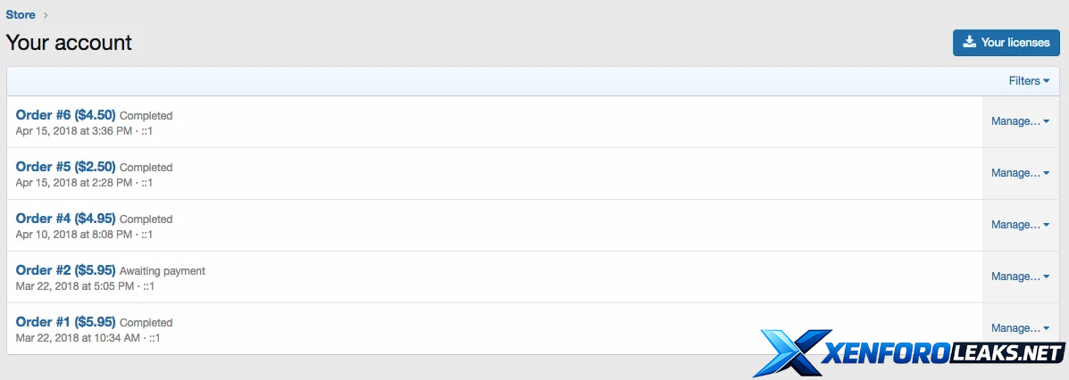Click the XenforoLeaks.net logo watermark
Screen dimensions: 1069x380
(x=909, y=353)
